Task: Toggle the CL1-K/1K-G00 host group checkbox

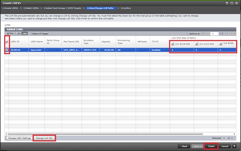Action: (197, 44)
